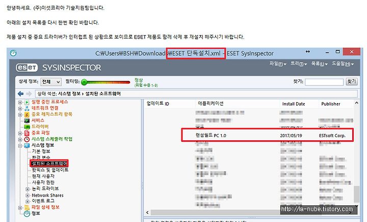Click the horizontal scrollbar left arrow
Viewport: 367px width, 222px height.
coord(147,212)
